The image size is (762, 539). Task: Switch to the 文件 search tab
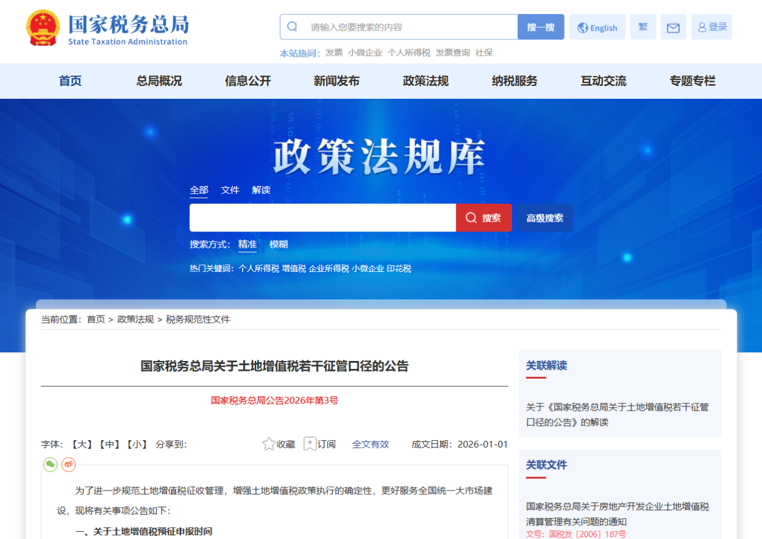pos(230,190)
